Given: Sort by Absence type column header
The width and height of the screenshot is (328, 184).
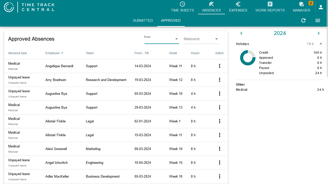Looking at the screenshot, I should pos(17,53).
